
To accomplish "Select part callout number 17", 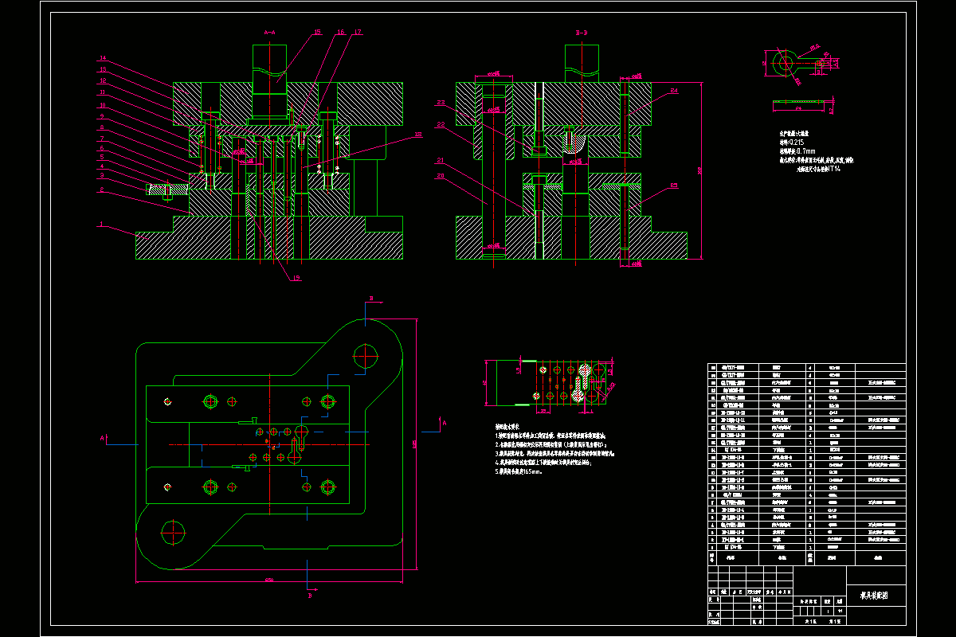I will 357,32.
